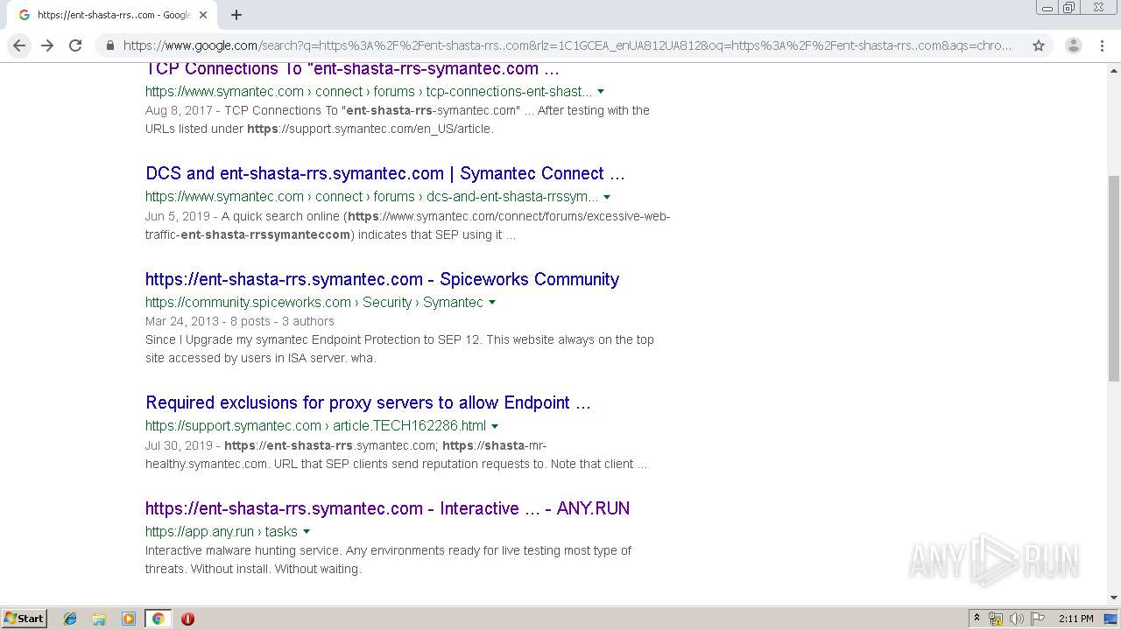Open the red security taskbar icon
Image resolution: width=1121 pixels, height=630 pixels.
[187, 619]
